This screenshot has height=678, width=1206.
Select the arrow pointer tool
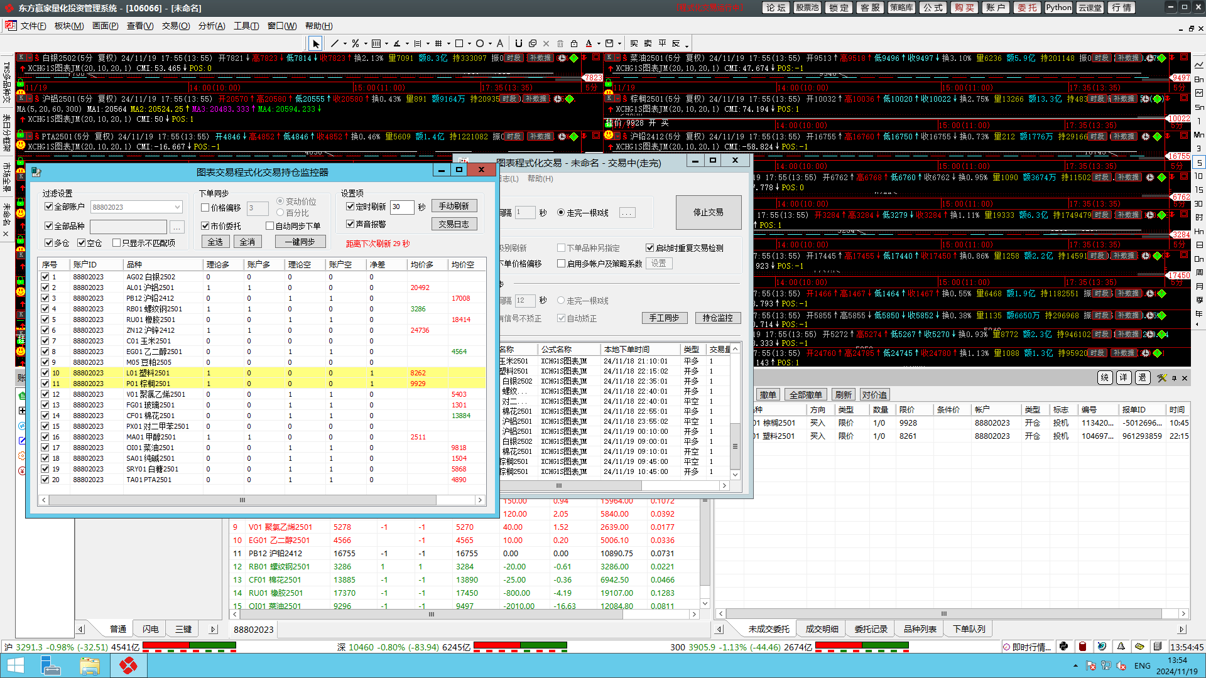pyautogui.click(x=315, y=43)
